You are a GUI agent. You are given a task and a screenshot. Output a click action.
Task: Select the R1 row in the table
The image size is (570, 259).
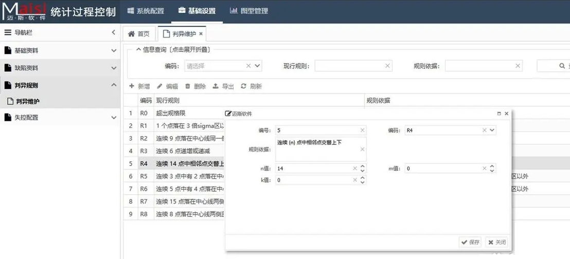pos(174,126)
